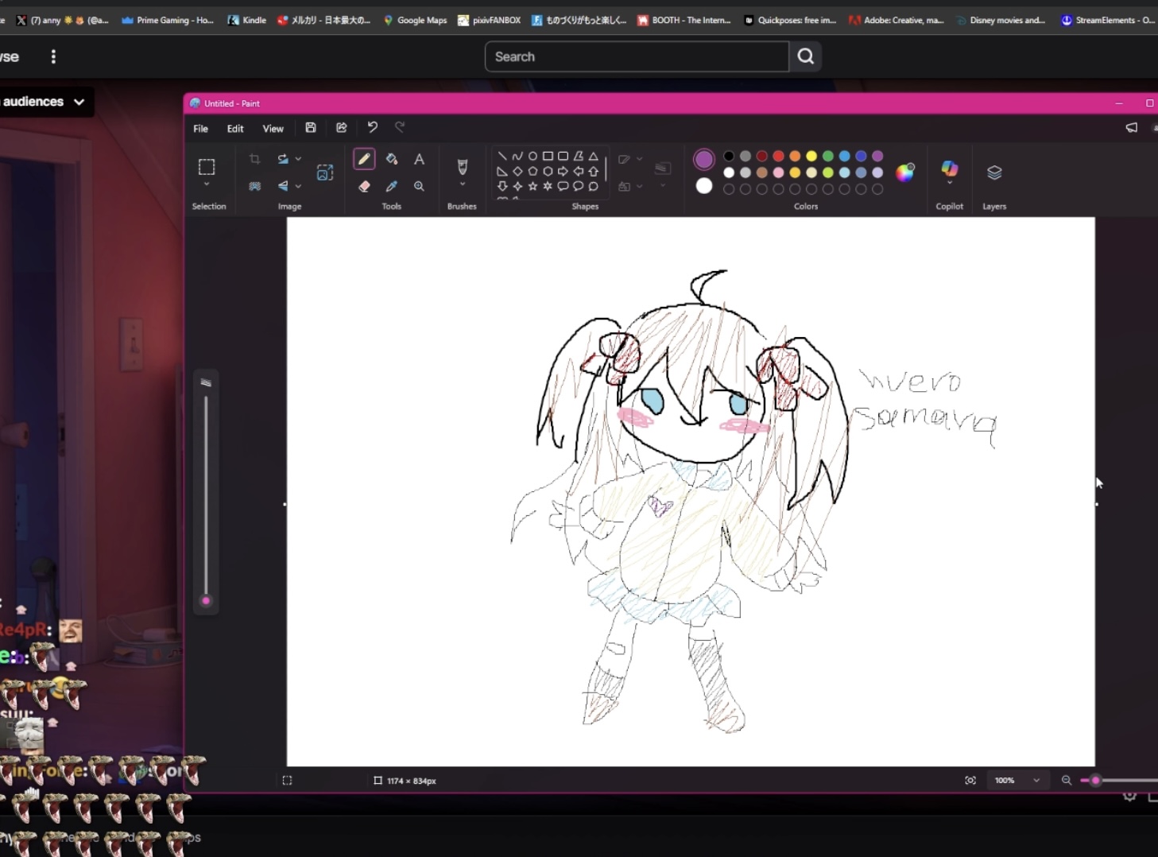Activate the Magnifier zoom tool
The width and height of the screenshot is (1158, 857).
[x=419, y=186]
